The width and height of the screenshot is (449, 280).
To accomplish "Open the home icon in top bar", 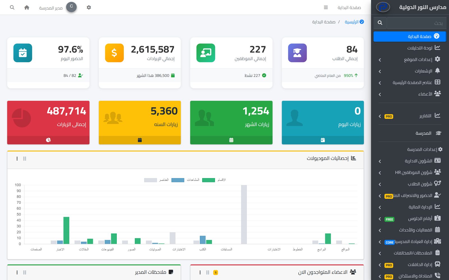I will pos(27,8).
